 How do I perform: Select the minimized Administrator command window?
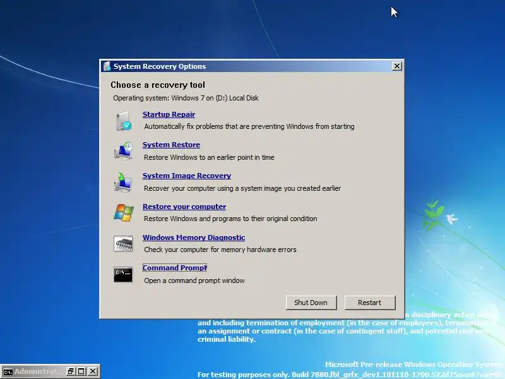coord(35,371)
